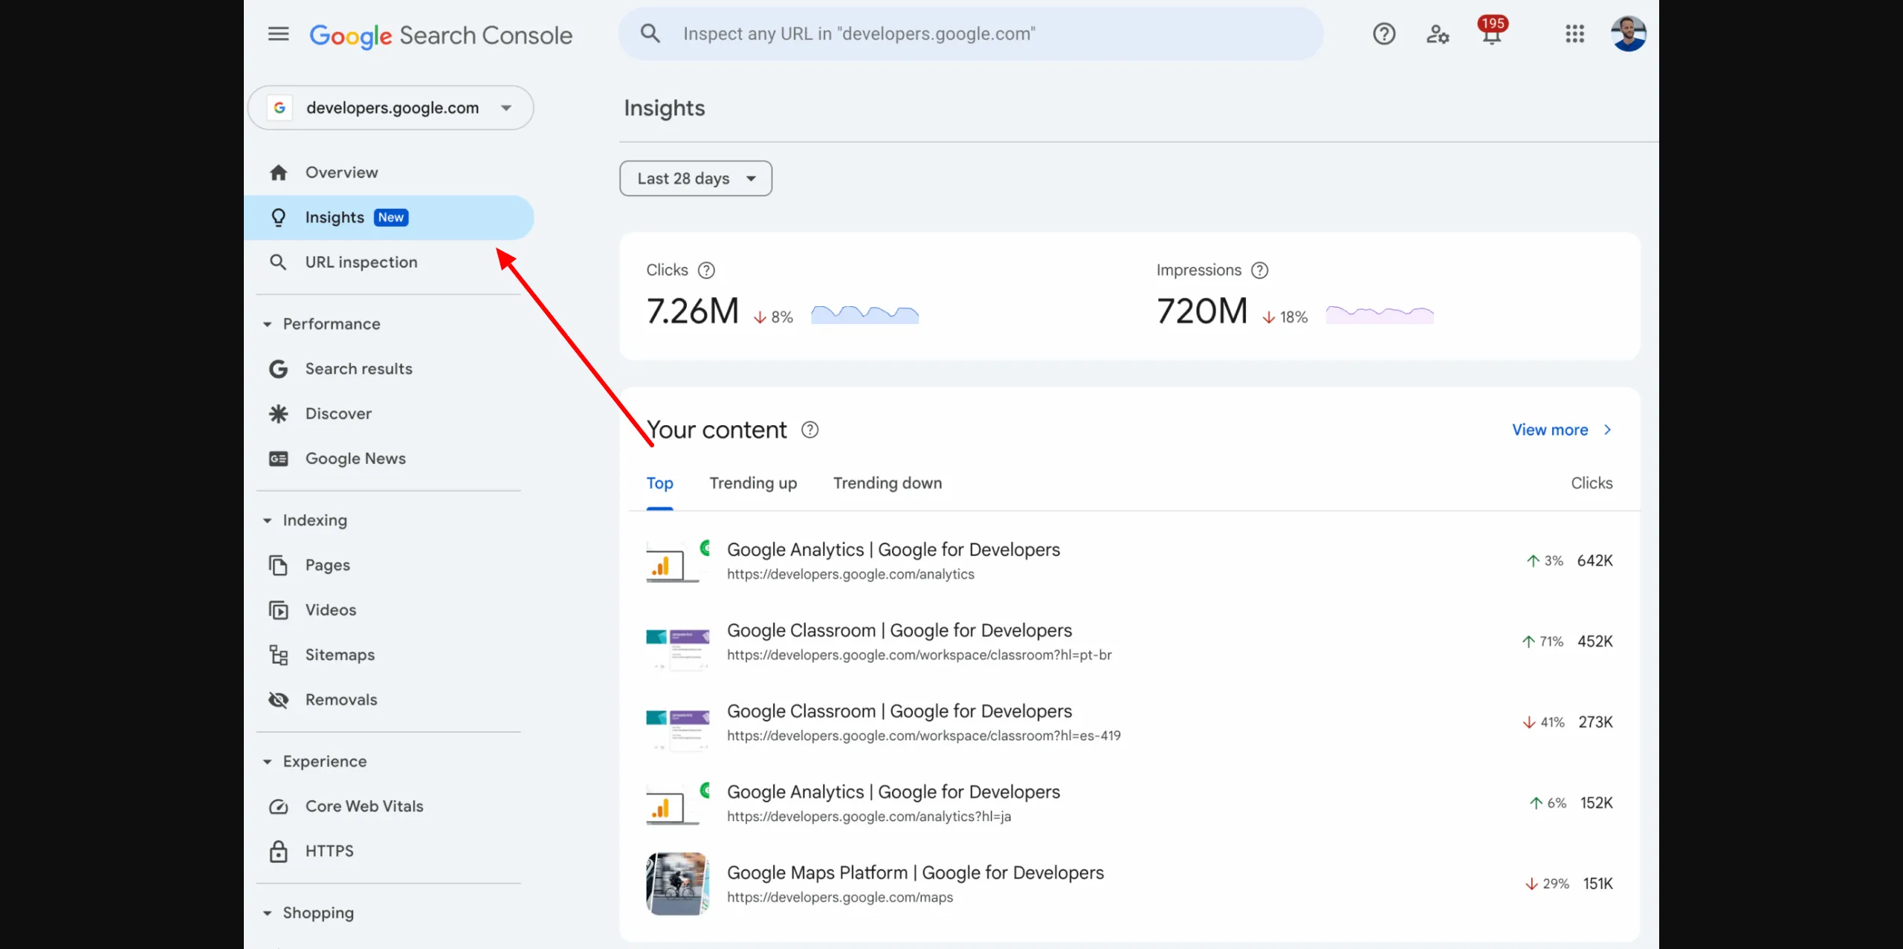Click the Discover asterisk icon
Screen dimensions: 1903x949
278,414
